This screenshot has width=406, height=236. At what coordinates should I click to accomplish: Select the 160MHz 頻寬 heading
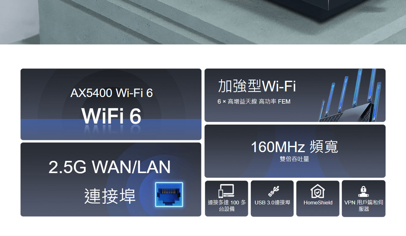[x=295, y=147]
